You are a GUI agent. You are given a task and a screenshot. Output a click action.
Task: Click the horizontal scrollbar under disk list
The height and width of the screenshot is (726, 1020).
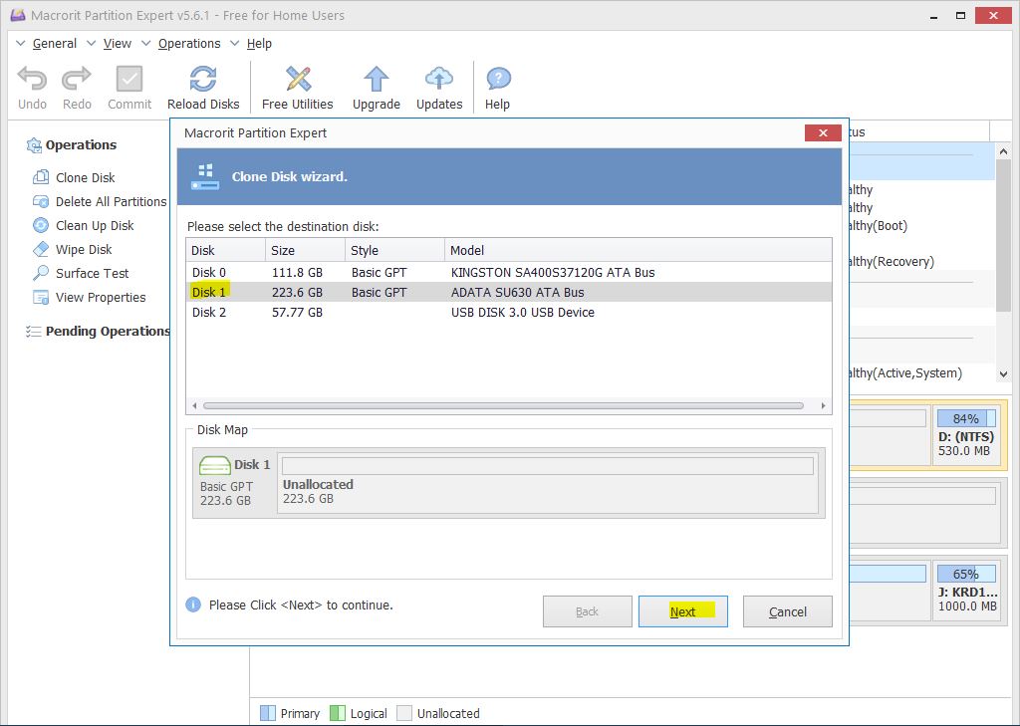pos(503,406)
